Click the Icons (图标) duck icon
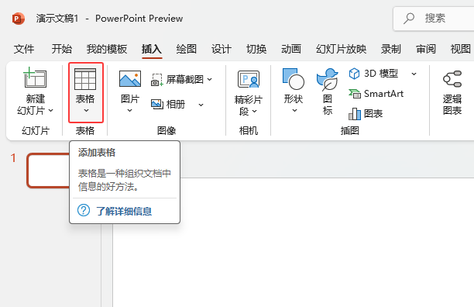 [x=328, y=79]
